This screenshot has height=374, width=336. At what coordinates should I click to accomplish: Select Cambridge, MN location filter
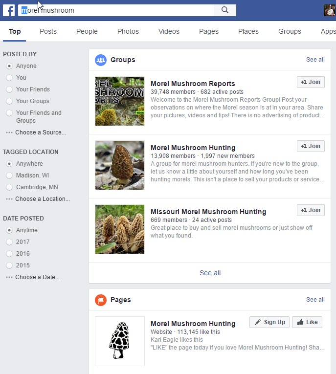point(9,187)
